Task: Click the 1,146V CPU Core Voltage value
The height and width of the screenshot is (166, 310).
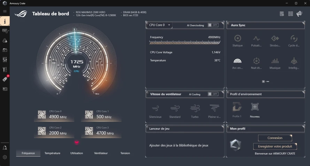Action: coord(216,52)
